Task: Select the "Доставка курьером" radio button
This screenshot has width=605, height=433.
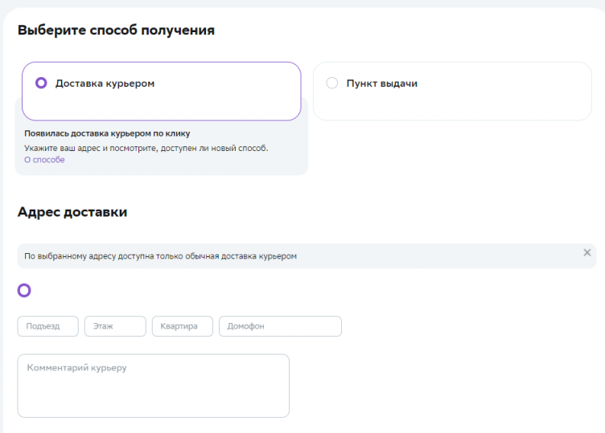Action: [42, 83]
